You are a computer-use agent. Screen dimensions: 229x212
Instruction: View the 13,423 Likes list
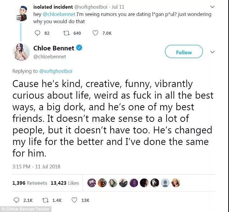tap(65, 183)
